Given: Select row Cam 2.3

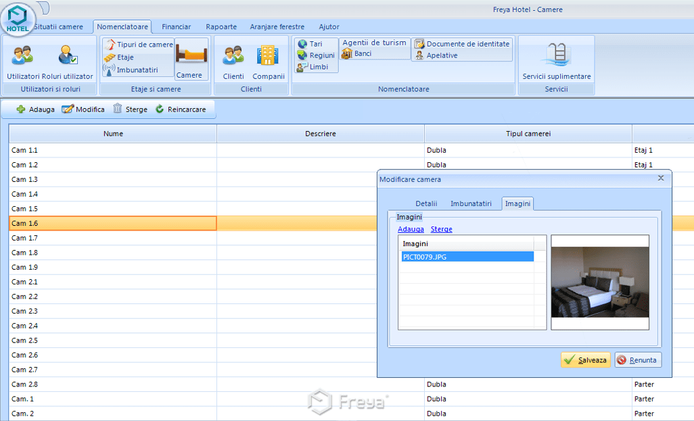Looking at the screenshot, I should (x=113, y=311).
